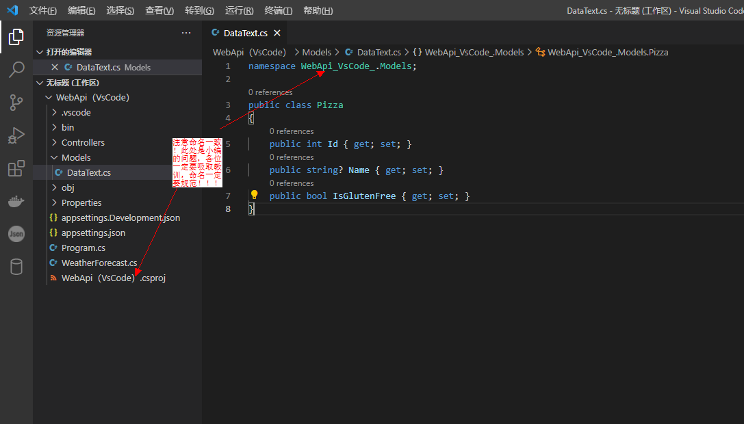
Task: Open the Source Control view
Action: (x=16, y=103)
